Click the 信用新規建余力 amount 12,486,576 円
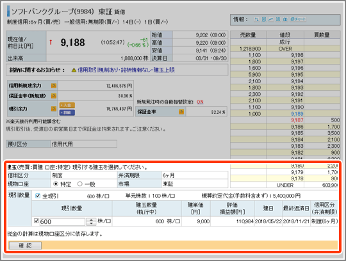The image size is (346, 261). point(119,86)
